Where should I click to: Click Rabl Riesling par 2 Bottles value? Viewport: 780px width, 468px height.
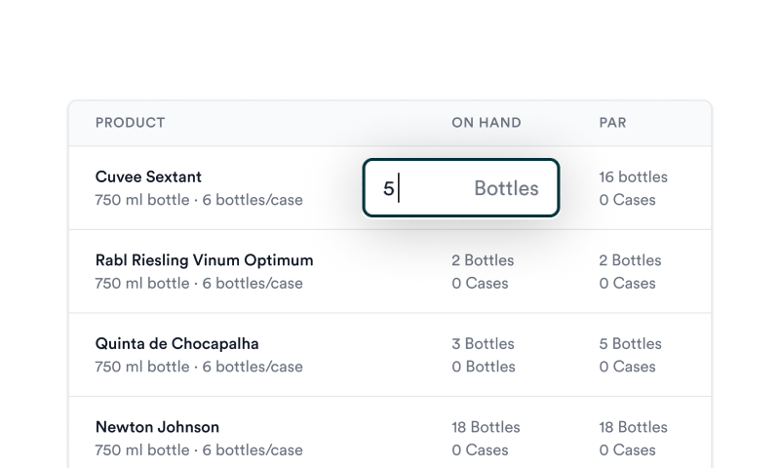point(630,260)
